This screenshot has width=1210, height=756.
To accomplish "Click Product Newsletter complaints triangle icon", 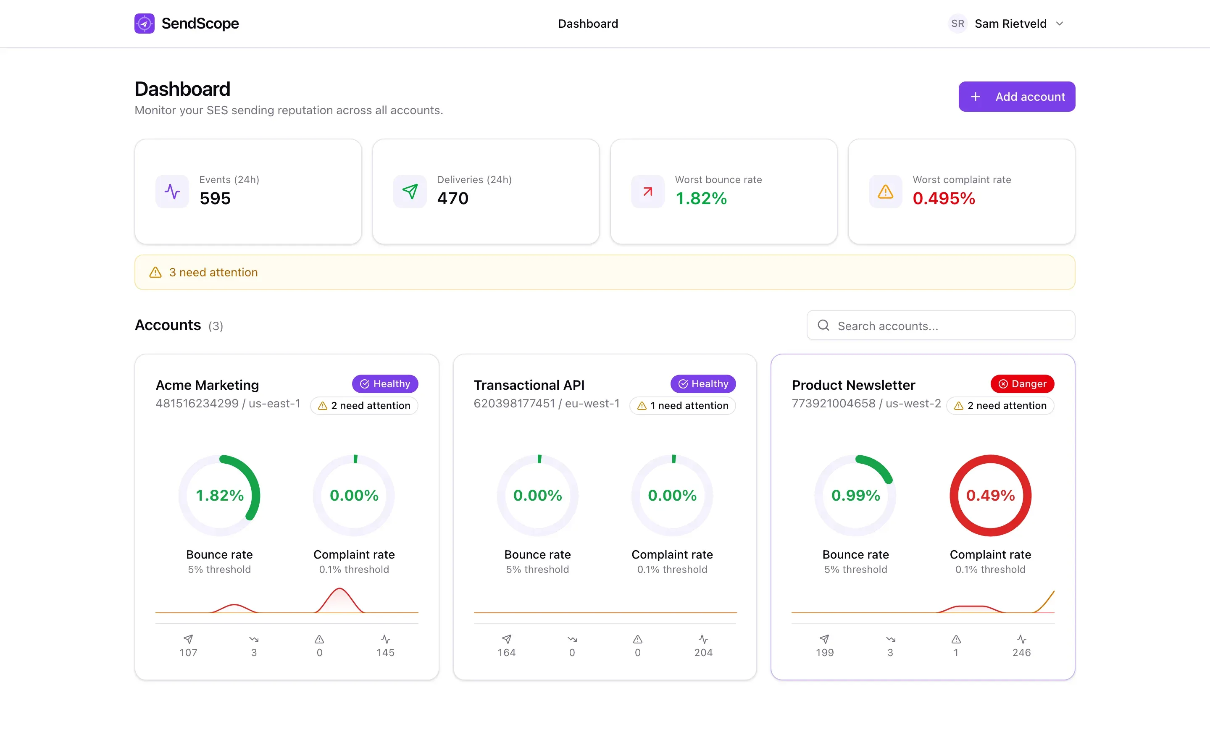I will click(x=956, y=639).
